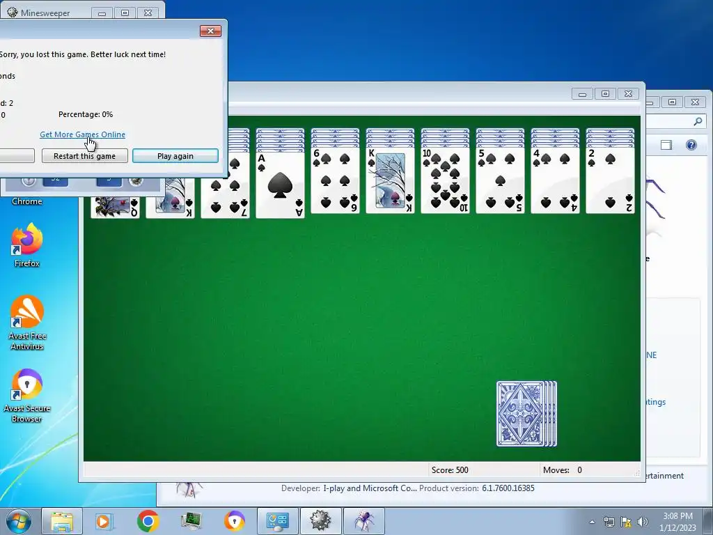Click the Product version 6.1.7600.16385 text
This screenshot has width=713, height=535.
tap(476, 488)
